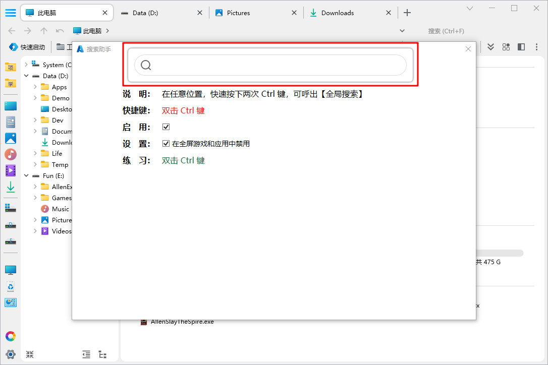Image resolution: width=548 pixels, height=365 pixels.
Task: Uncheck the 启用 checkbox
Action: point(166,127)
